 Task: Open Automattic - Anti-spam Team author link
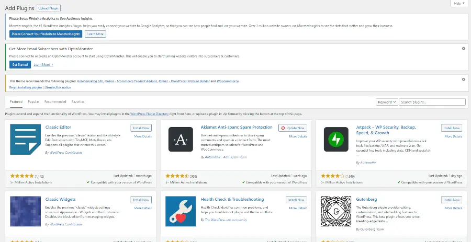click(226, 157)
